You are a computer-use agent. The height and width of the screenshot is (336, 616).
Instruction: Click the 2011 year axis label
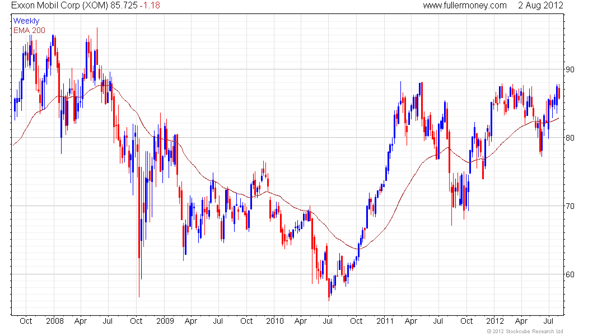(x=385, y=321)
